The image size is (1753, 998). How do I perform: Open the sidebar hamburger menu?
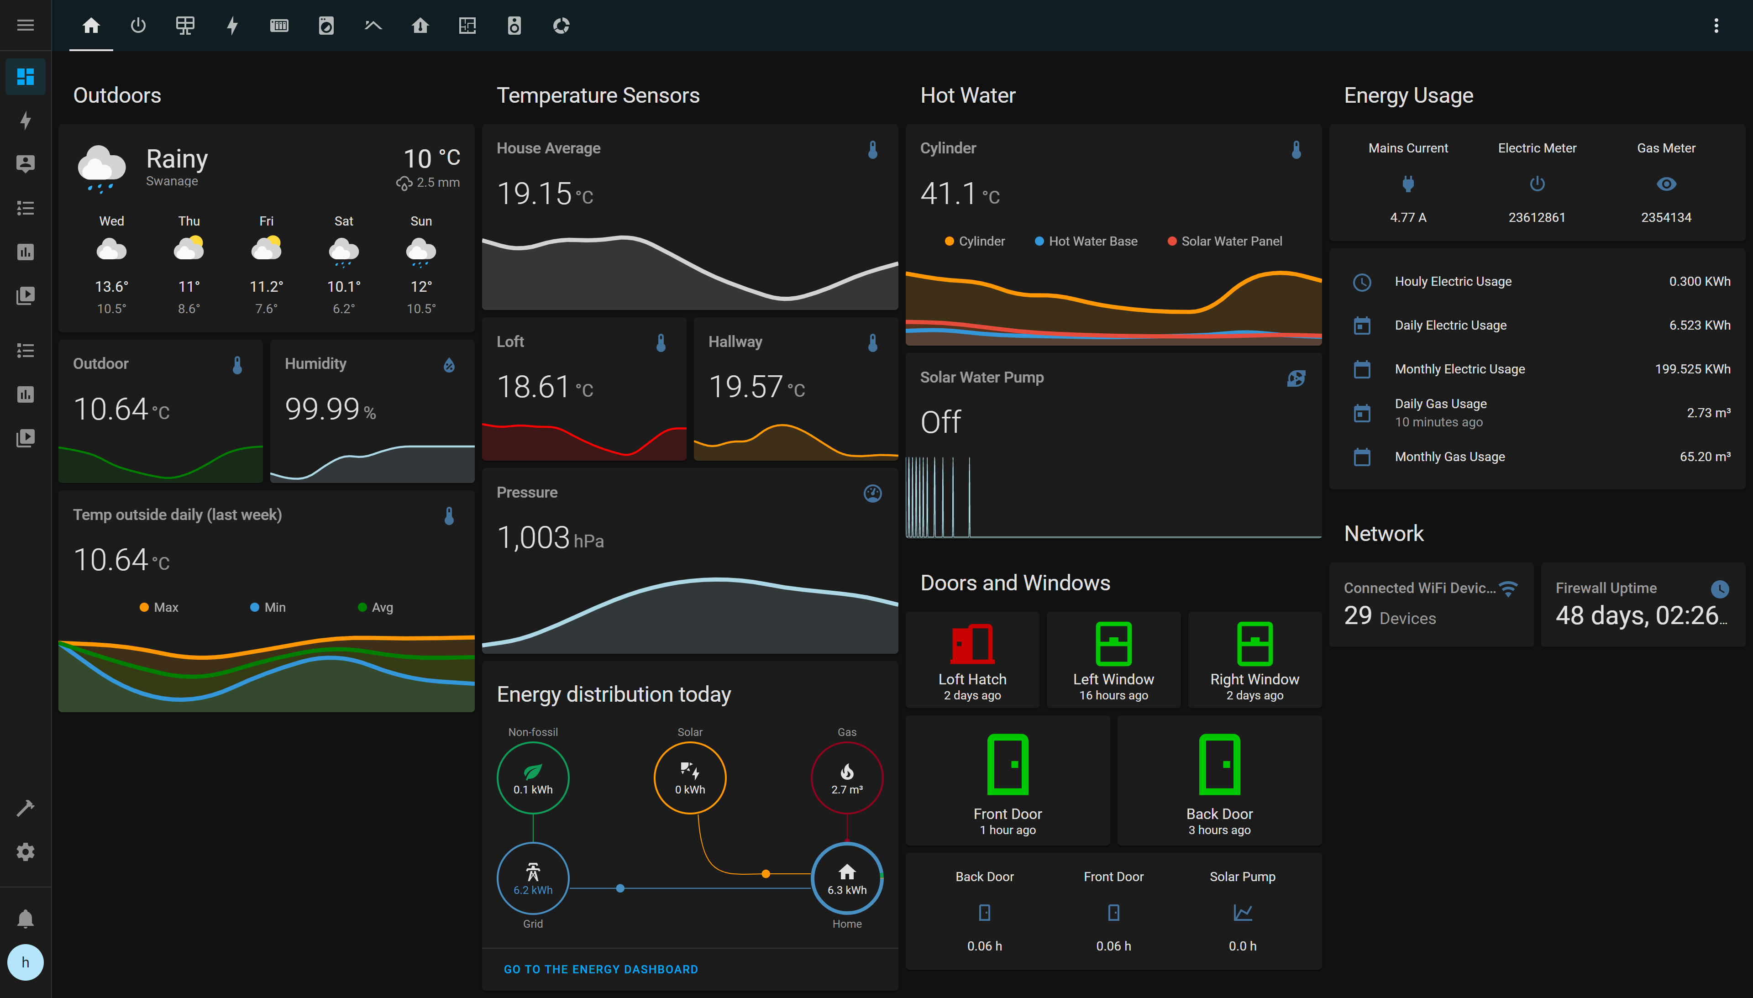[x=26, y=26]
